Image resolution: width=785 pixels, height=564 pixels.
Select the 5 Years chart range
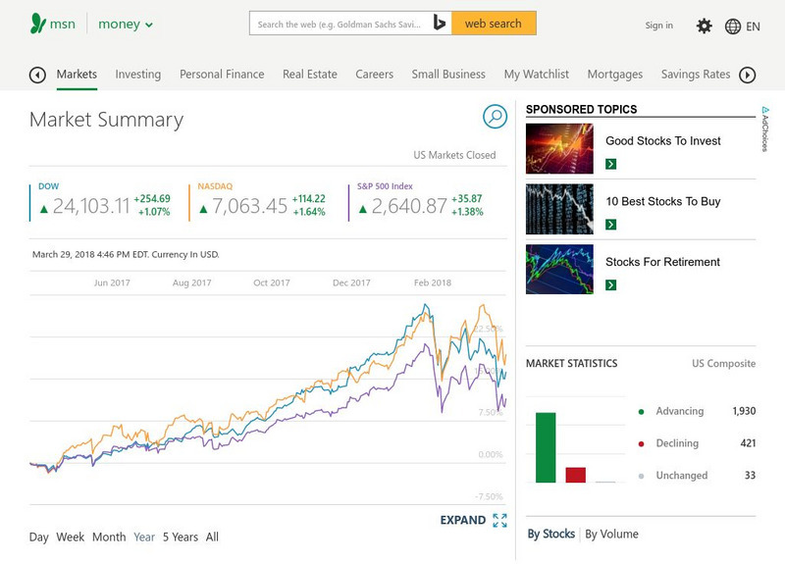coord(180,537)
